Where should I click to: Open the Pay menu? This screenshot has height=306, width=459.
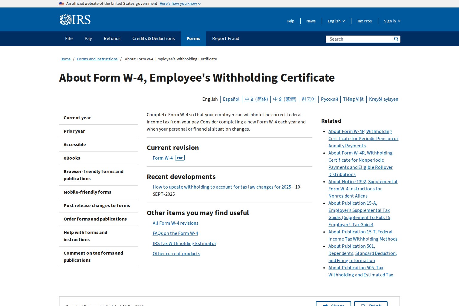pos(88,39)
